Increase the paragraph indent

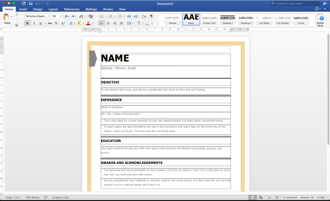(135, 16)
